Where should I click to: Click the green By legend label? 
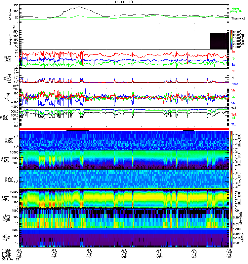click(x=233, y=58)
